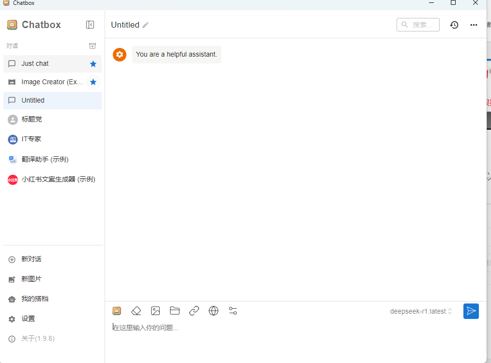Attach a file using the folder icon
The width and height of the screenshot is (491, 363).
pos(175,311)
